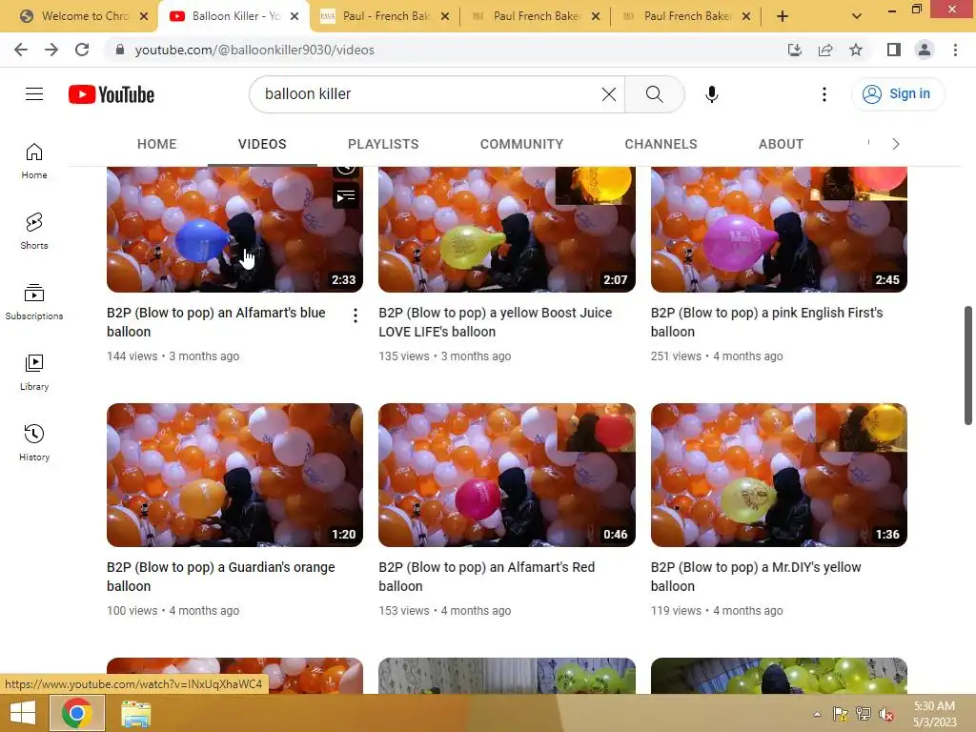Play the 2:07 yellow balloon video thumbnail
The image size is (976, 732).
coord(507,229)
